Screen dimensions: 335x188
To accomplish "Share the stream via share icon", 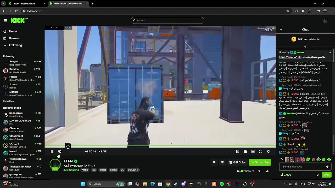I will [x=259, y=171].
